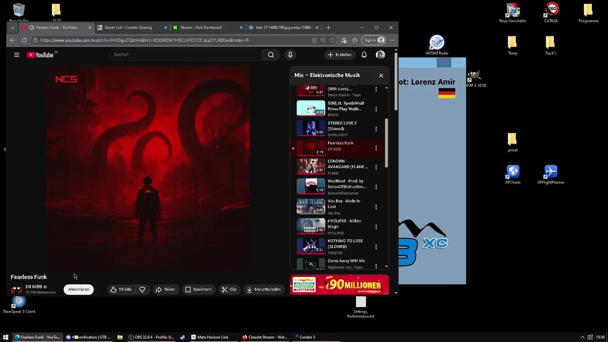
Task: Click the Mix playlist scrollbar
Action: click(386, 142)
